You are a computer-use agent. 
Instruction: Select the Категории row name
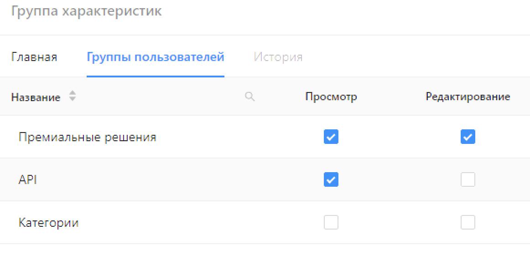click(48, 223)
